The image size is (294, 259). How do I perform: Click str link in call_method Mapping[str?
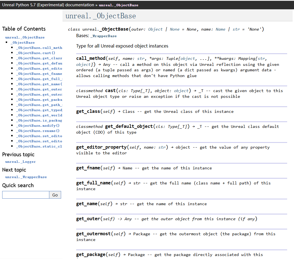tap(261, 58)
